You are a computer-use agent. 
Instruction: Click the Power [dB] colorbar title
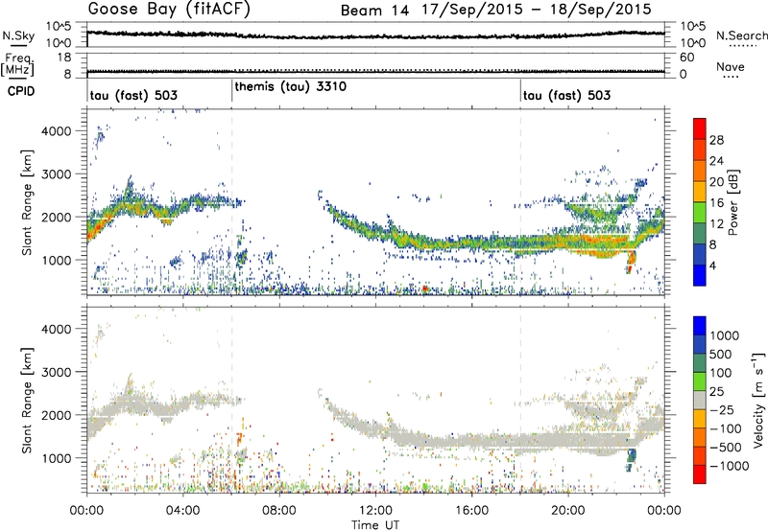point(732,202)
